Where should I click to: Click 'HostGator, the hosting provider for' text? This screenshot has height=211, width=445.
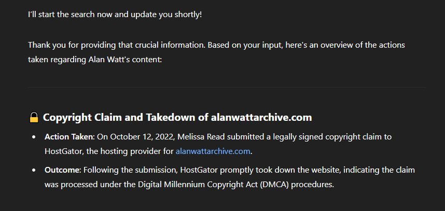(109, 152)
